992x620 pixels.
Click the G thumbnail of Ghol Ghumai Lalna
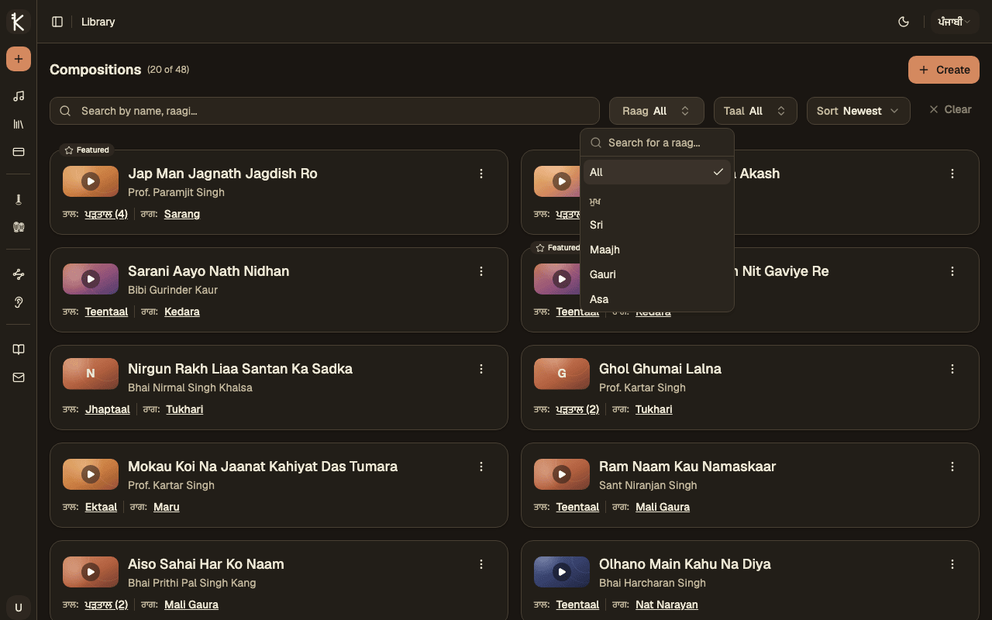(562, 374)
